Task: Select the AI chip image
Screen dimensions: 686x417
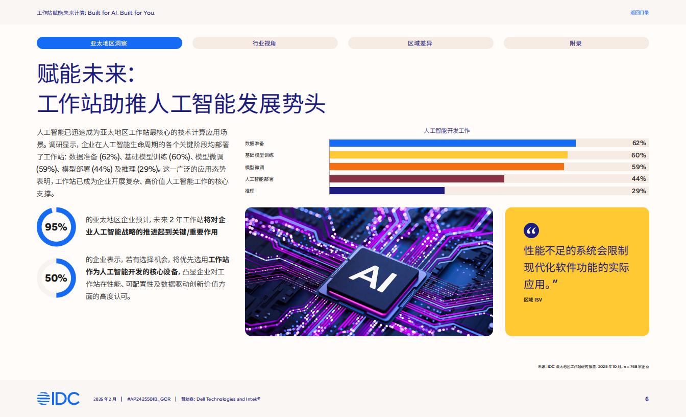Action: 369,271
